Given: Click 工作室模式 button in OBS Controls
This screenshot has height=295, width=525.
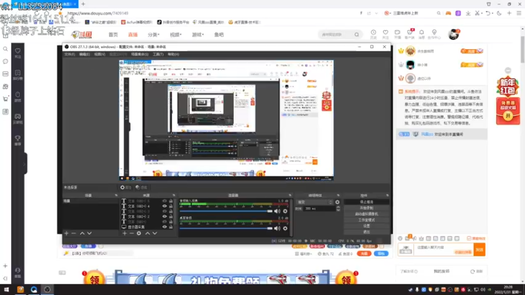Looking at the screenshot, I should [x=366, y=220].
